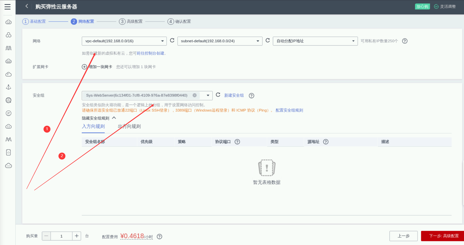Open help icon beside 新建安全组

251,96
